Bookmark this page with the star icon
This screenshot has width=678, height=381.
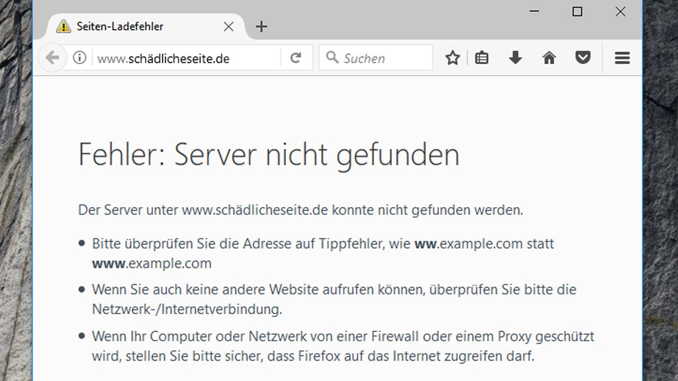(x=452, y=58)
